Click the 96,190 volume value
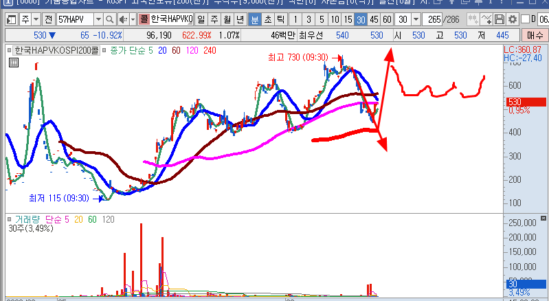The height and width of the screenshot is (301, 549). (x=159, y=35)
